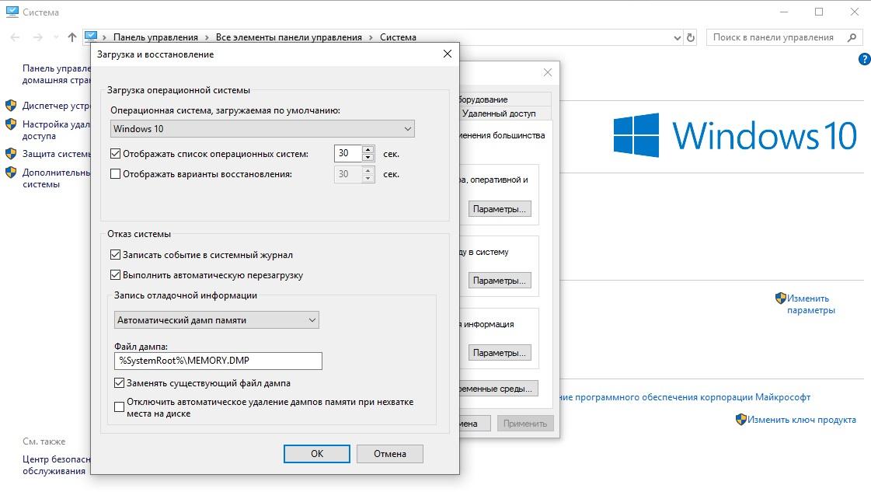Maximize the Система window
This screenshot has height=492, width=871.
click(819, 12)
